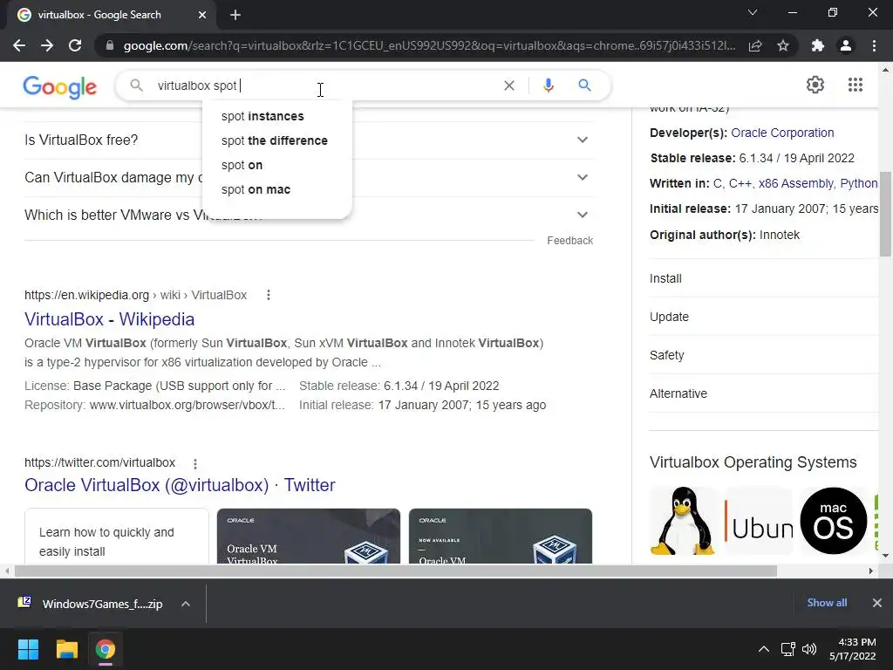Open the Chrome profile icon
The image size is (893, 670).
[846, 45]
